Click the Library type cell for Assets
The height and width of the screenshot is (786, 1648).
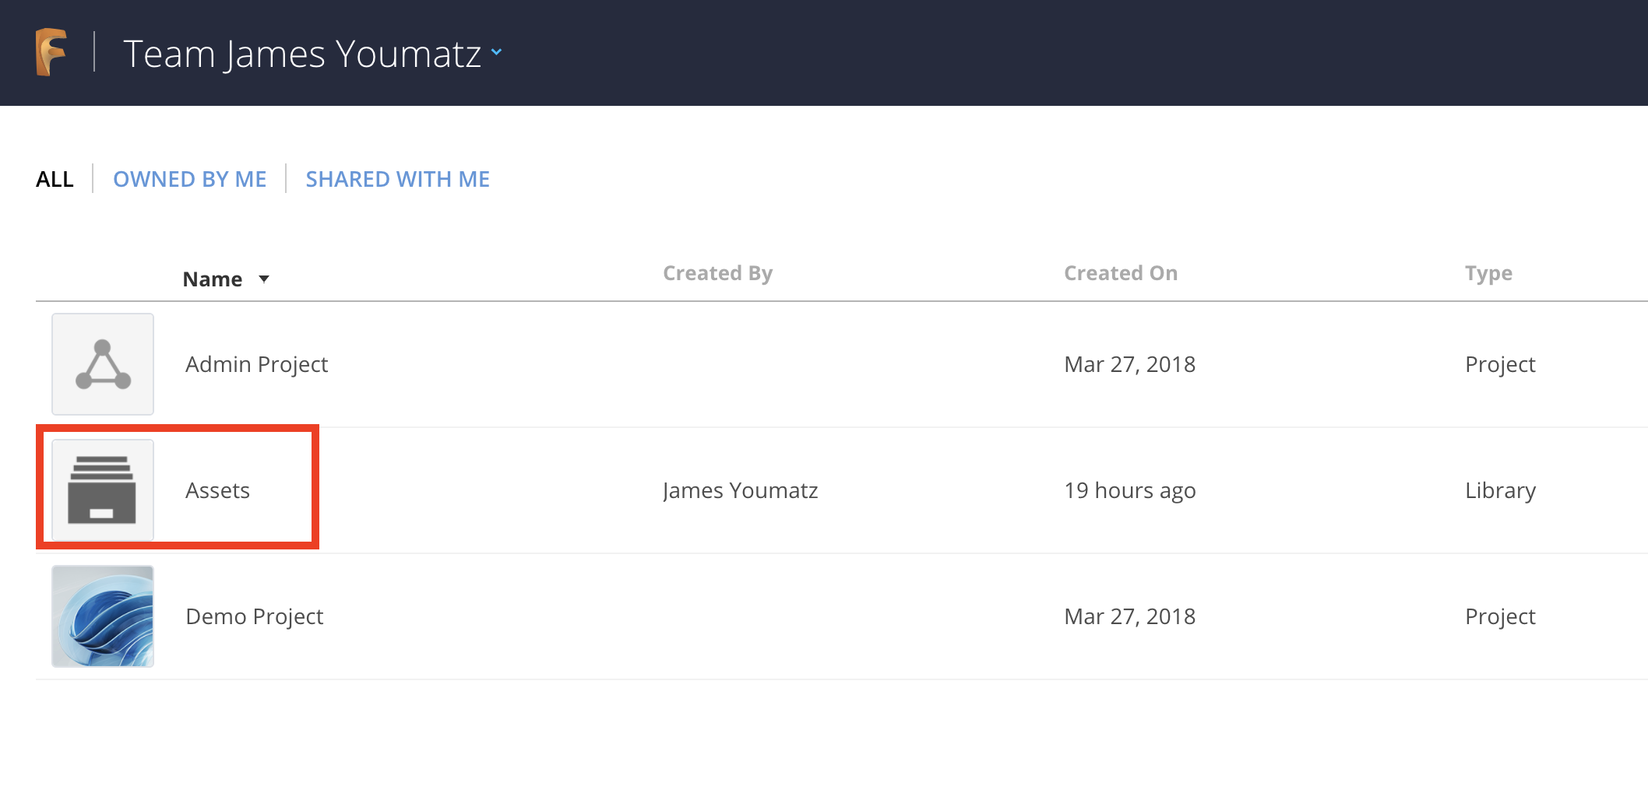click(1500, 490)
